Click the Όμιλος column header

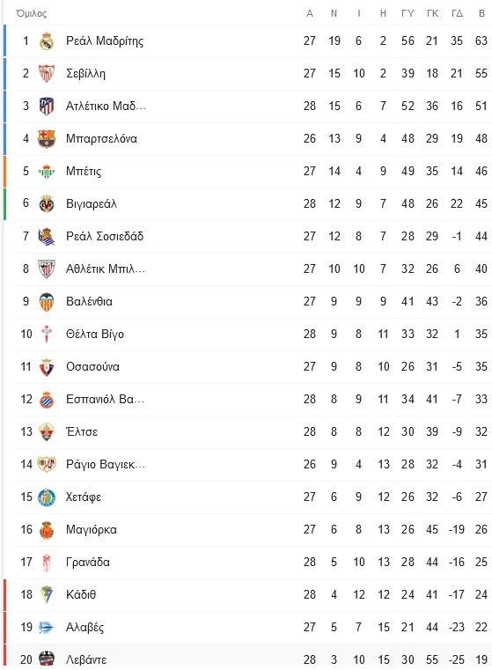(31, 14)
